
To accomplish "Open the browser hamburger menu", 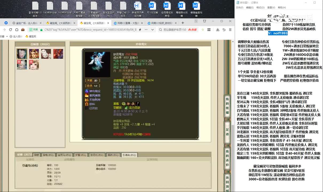I will click(x=230, y=30).
